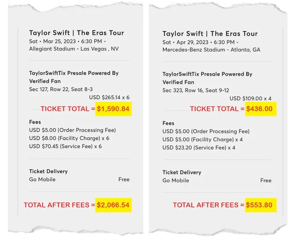This screenshot has height=240, width=295.
Task: Click the $23.20 Service Fee line
Action: (199, 148)
